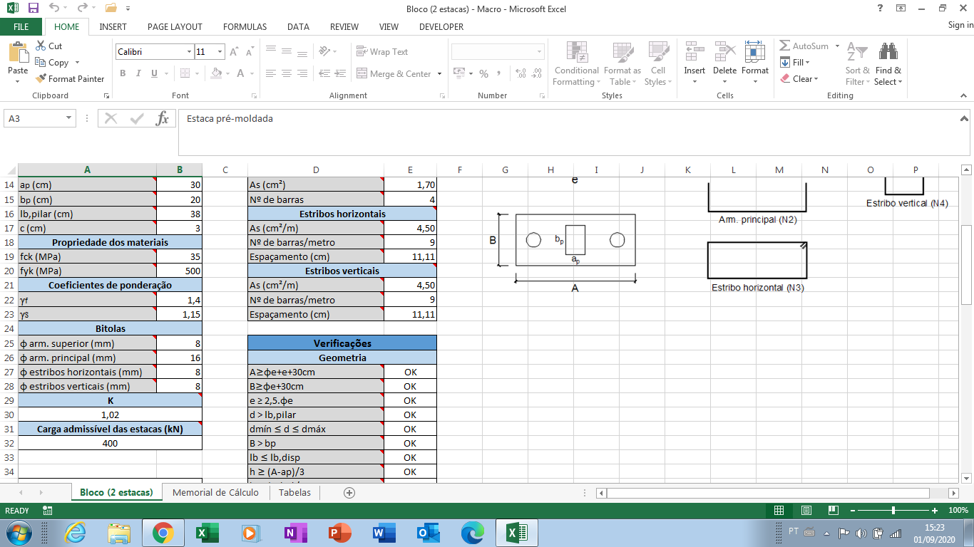
Task: Open Find & Select binoculars
Action: point(888,63)
